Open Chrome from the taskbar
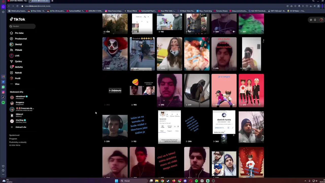 click(162, 181)
